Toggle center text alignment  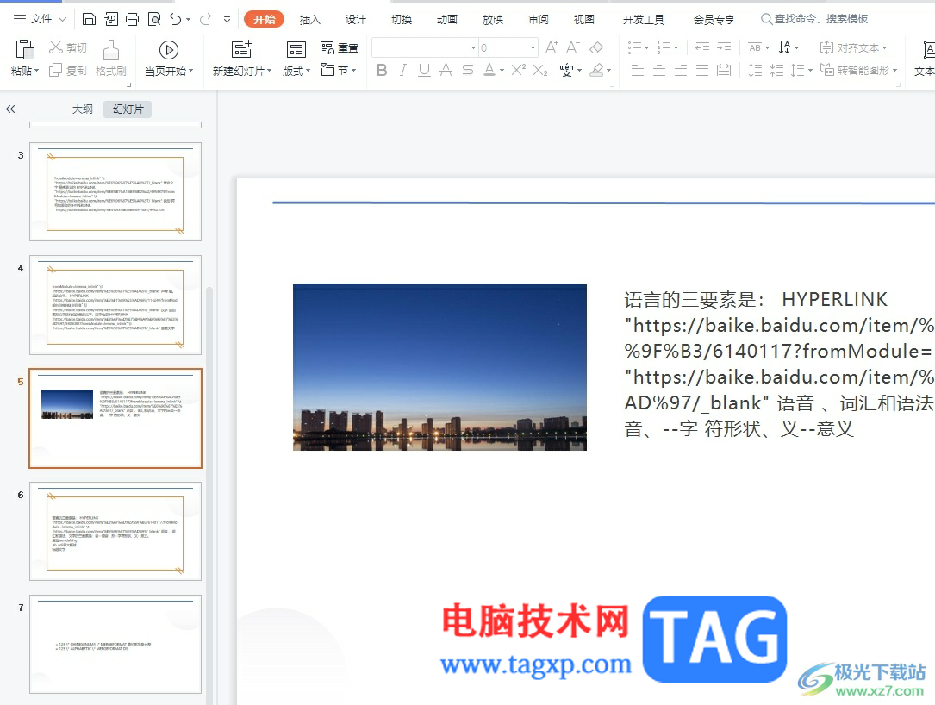click(x=659, y=71)
